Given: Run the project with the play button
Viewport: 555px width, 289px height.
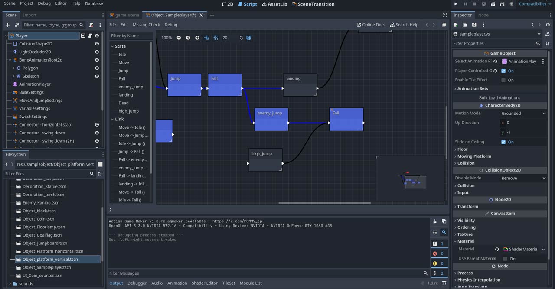Looking at the screenshot, I should [456, 4].
